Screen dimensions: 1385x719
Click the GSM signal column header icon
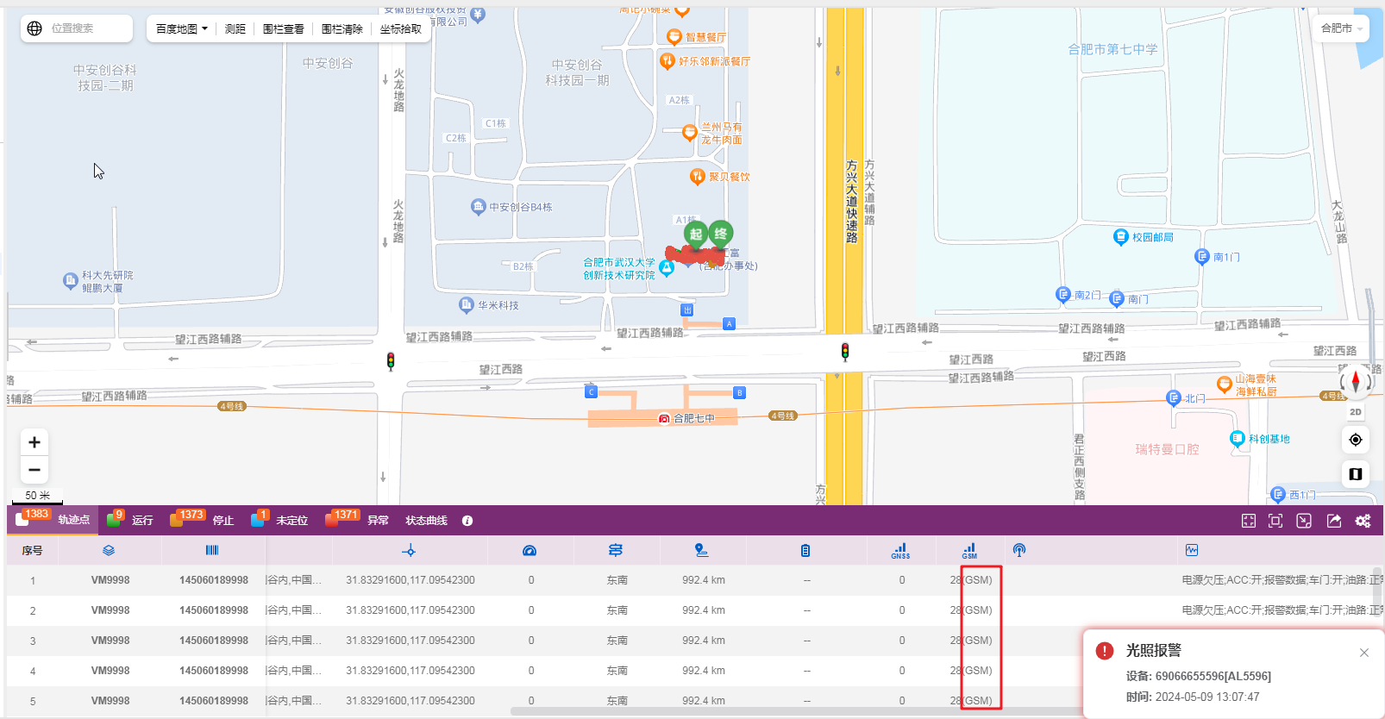[969, 550]
